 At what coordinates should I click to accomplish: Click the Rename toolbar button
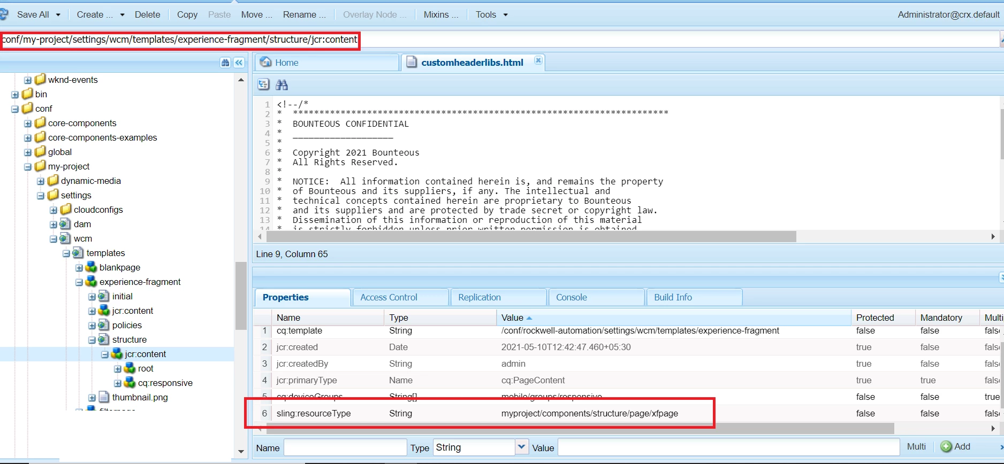[x=304, y=15]
